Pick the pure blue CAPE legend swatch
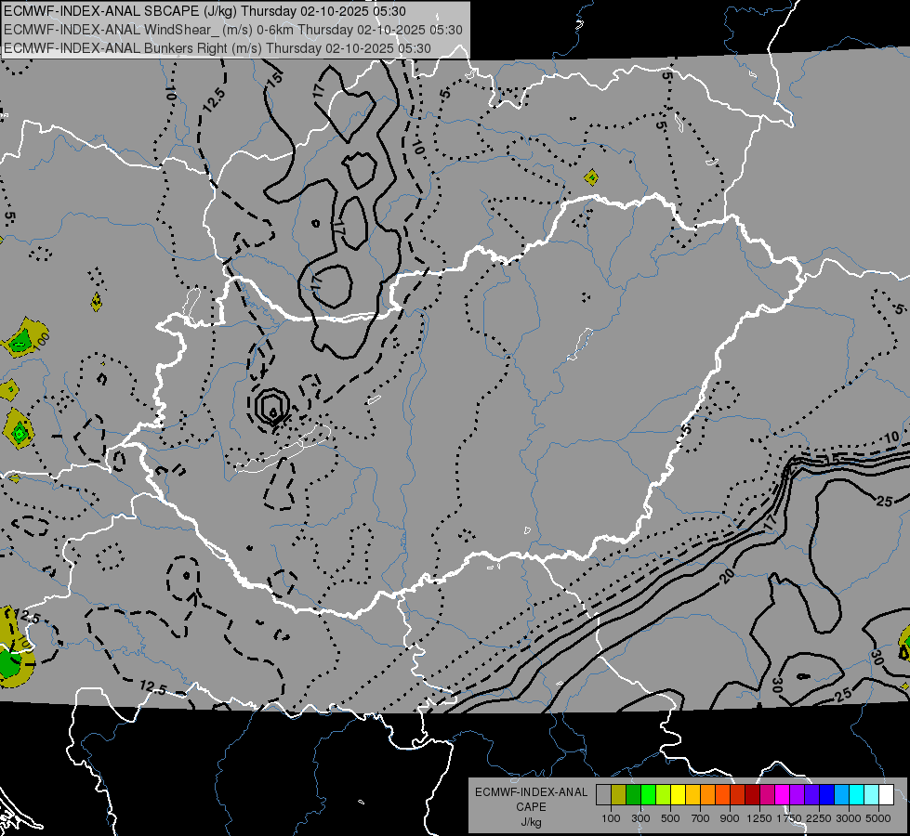Image resolution: width=910 pixels, height=836 pixels. [827, 794]
